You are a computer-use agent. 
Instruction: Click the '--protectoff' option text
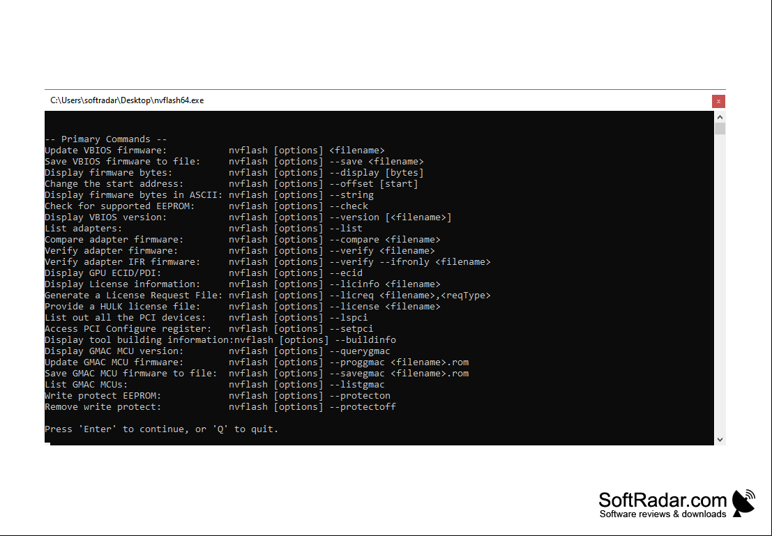(x=363, y=407)
